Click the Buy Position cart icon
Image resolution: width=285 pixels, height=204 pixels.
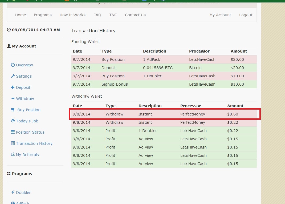click(13, 110)
